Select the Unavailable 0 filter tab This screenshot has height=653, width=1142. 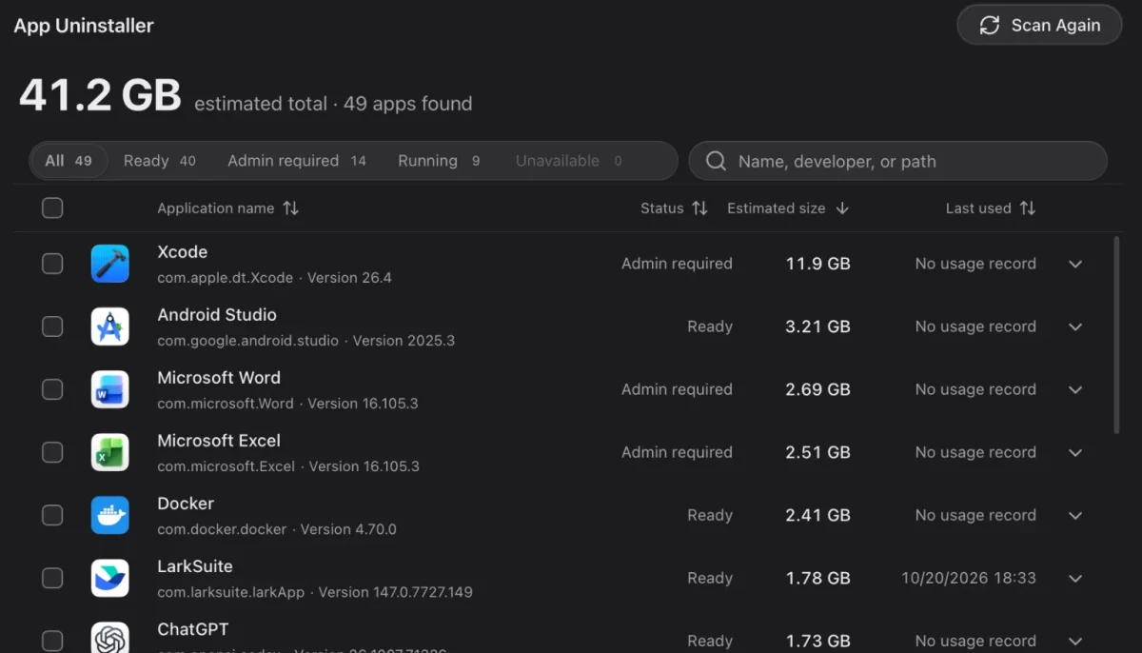(x=568, y=161)
